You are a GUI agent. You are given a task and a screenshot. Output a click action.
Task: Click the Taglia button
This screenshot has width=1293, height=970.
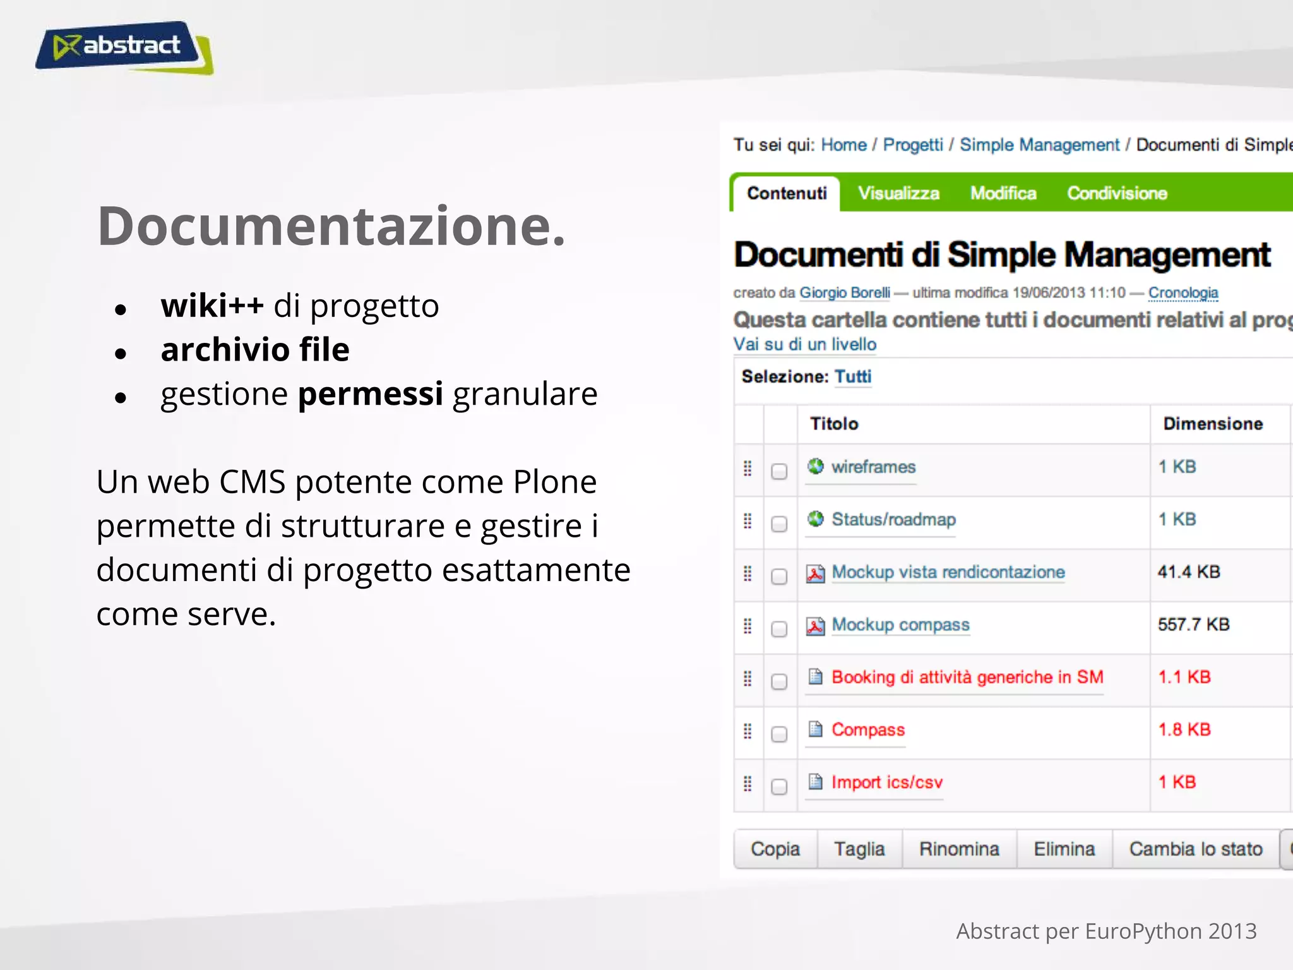pyautogui.click(x=859, y=849)
